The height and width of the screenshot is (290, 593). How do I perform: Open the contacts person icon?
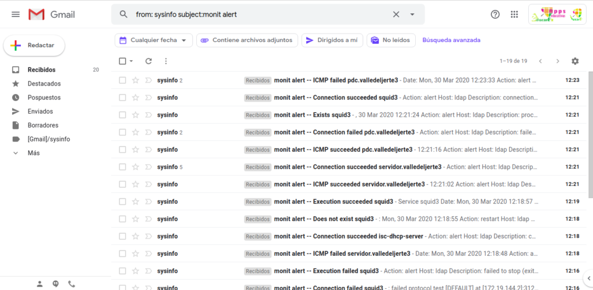[x=40, y=284]
